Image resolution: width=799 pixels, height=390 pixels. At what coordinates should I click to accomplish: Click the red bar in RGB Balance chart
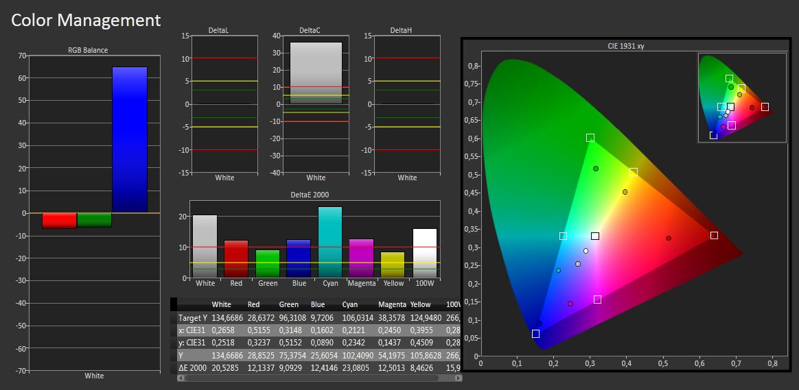60,220
